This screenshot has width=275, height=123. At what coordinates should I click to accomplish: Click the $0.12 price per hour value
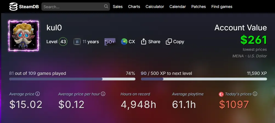click(71, 104)
